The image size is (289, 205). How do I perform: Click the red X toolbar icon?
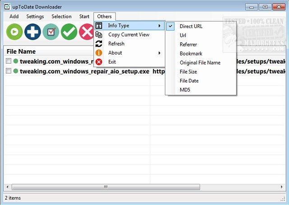[x=86, y=32]
